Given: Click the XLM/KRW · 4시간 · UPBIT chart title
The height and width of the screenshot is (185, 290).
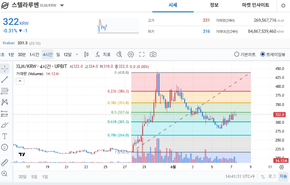Looking at the screenshot, I should (41, 66).
